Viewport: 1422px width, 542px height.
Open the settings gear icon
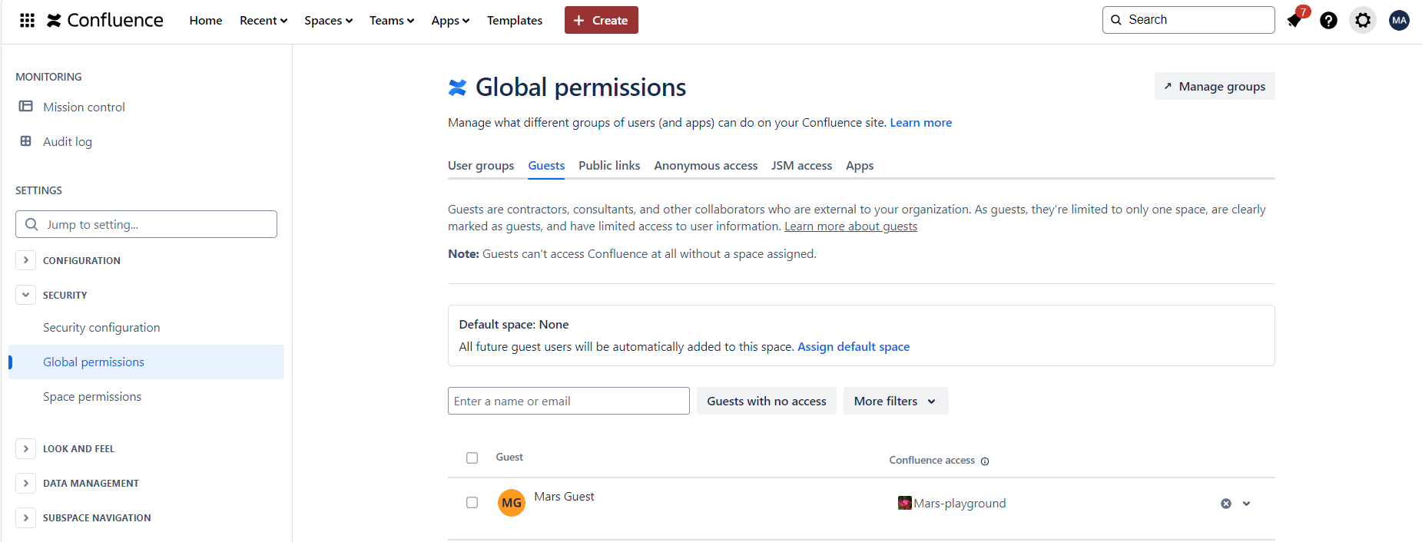point(1362,20)
